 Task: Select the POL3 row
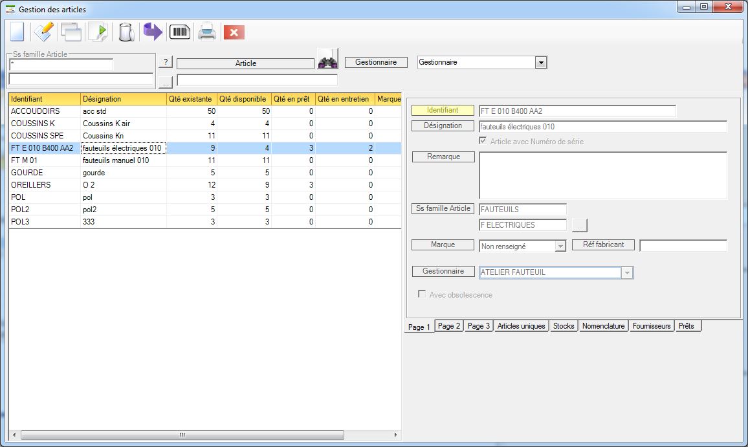(x=205, y=222)
